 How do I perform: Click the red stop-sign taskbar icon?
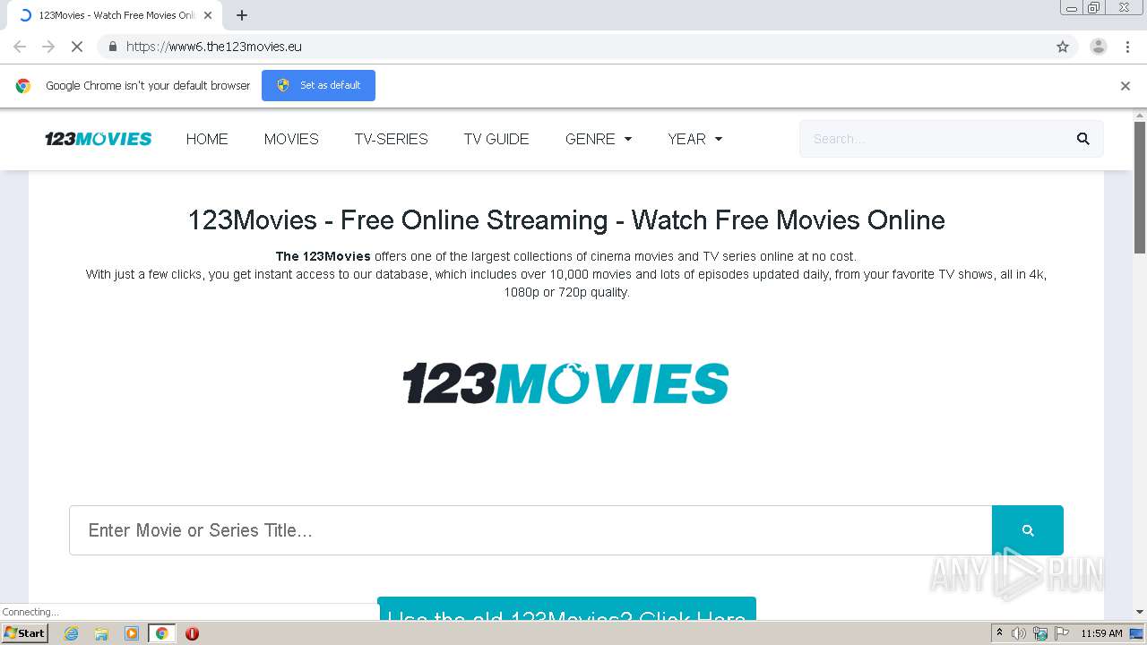[x=192, y=633]
